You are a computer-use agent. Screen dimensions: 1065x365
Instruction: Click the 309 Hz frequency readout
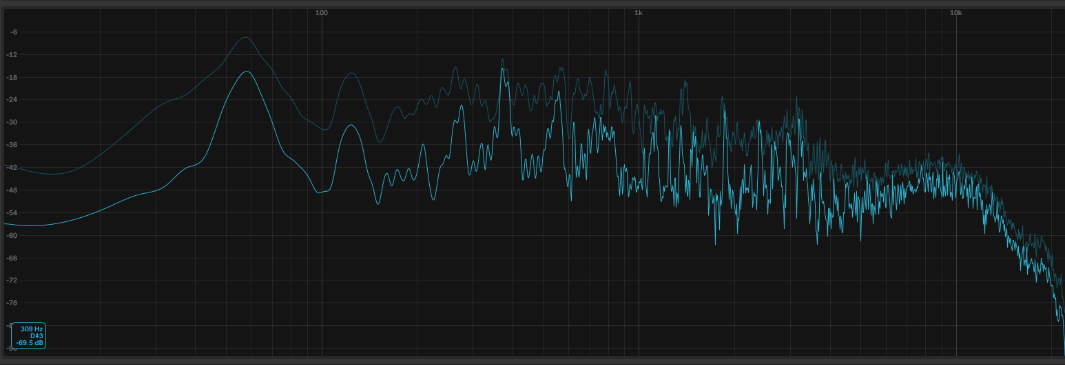[x=32, y=329]
